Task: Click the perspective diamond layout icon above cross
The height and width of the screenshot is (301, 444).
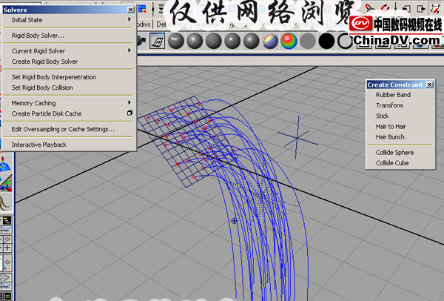Action: [x=7, y=239]
